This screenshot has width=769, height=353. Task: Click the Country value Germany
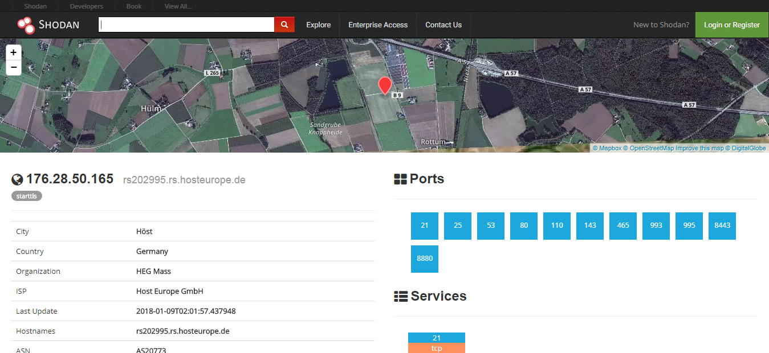152,252
